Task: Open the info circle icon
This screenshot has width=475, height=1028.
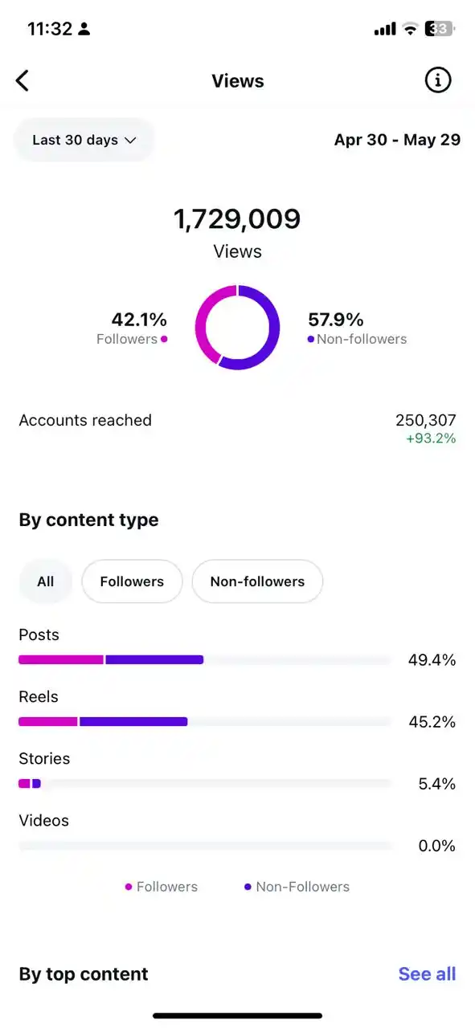Action: (x=438, y=80)
